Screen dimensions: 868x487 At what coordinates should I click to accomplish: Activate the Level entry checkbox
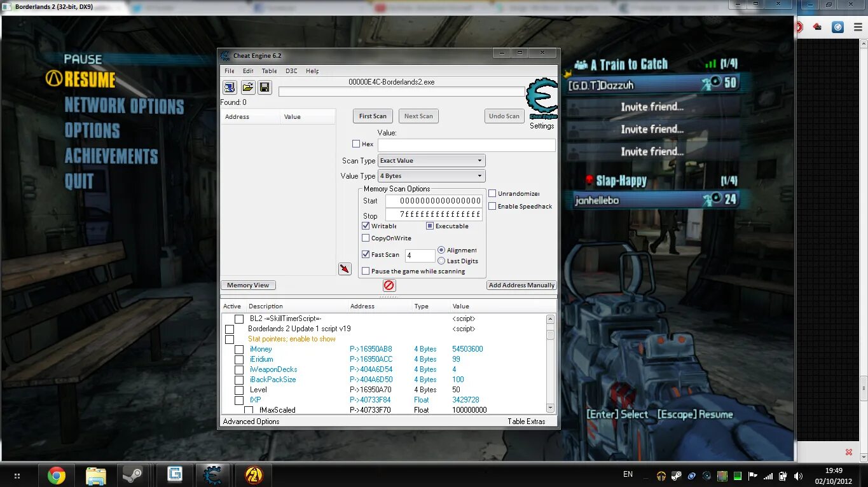[x=239, y=390]
